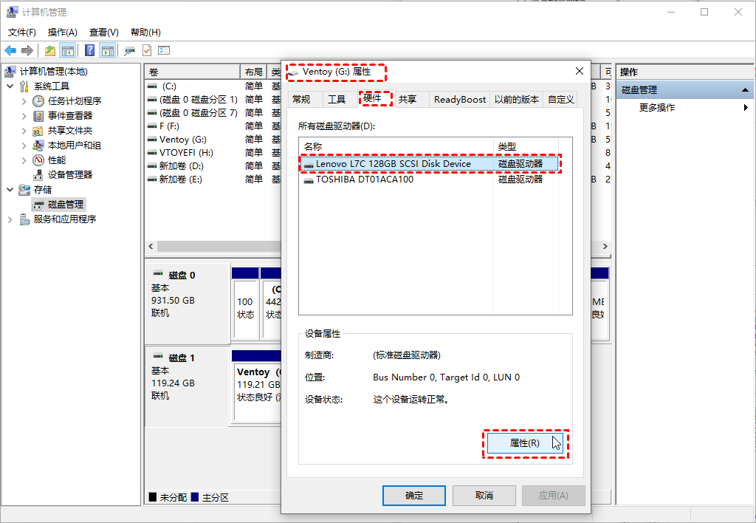Click the Performance (性能) icon in tree
Screen dimensions: 756x523
(38, 160)
